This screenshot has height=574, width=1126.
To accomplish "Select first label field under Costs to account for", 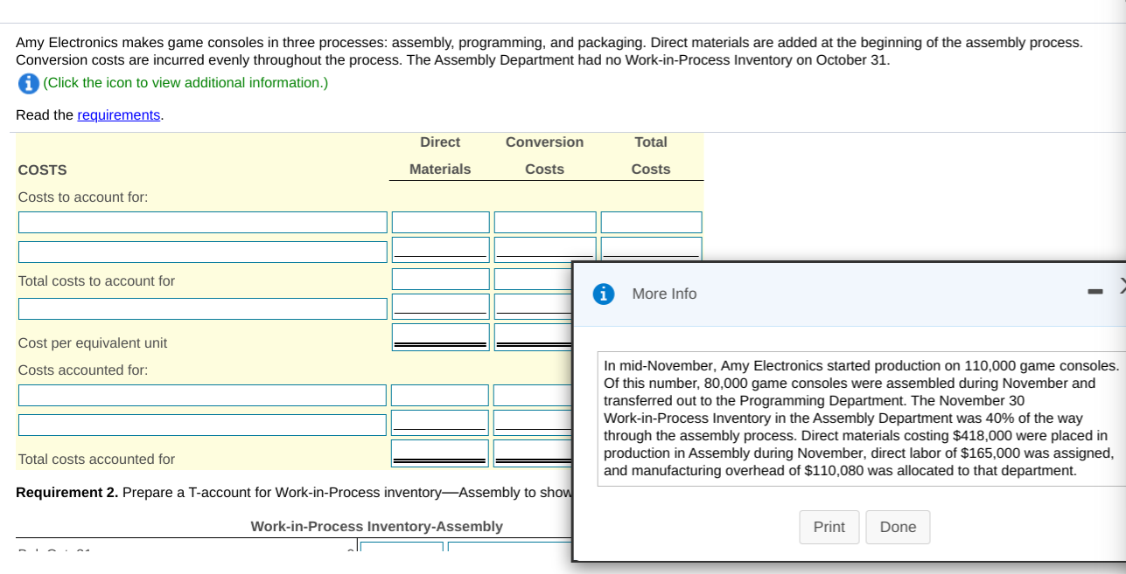I will (203, 222).
